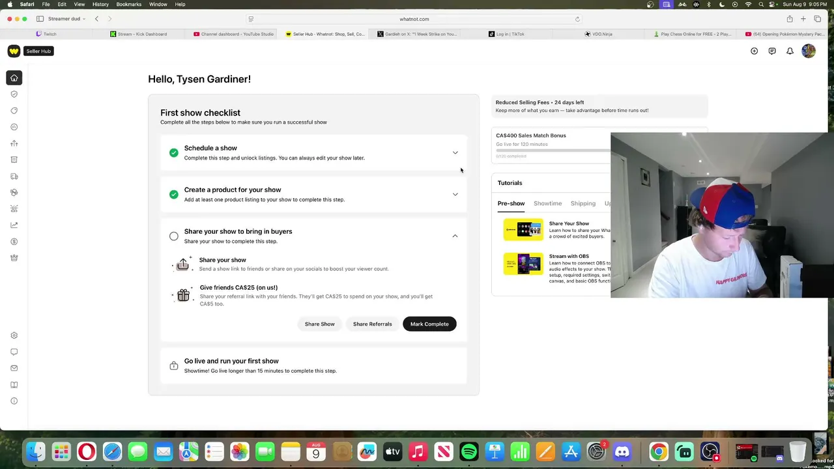
Task: Open the History menu in the menu bar
Action: 100,5
